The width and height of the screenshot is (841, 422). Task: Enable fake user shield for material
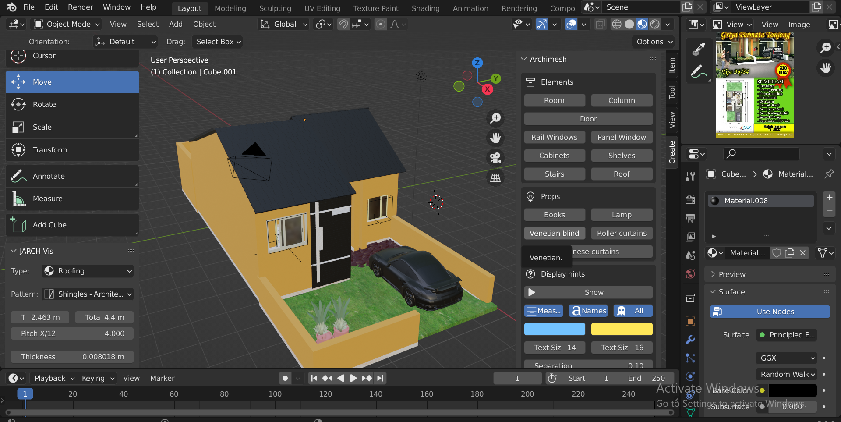click(x=777, y=253)
